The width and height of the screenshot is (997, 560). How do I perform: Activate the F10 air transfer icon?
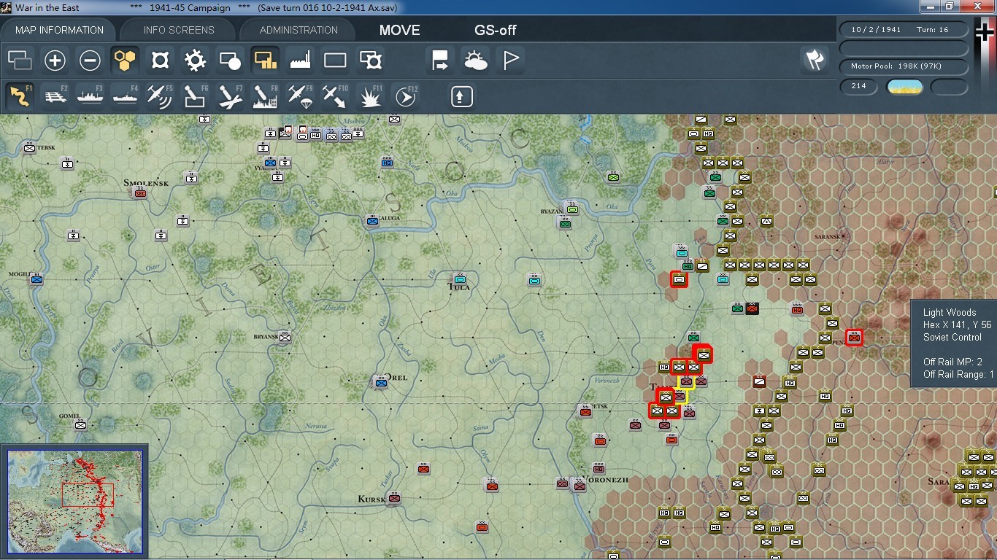coord(335,96)
